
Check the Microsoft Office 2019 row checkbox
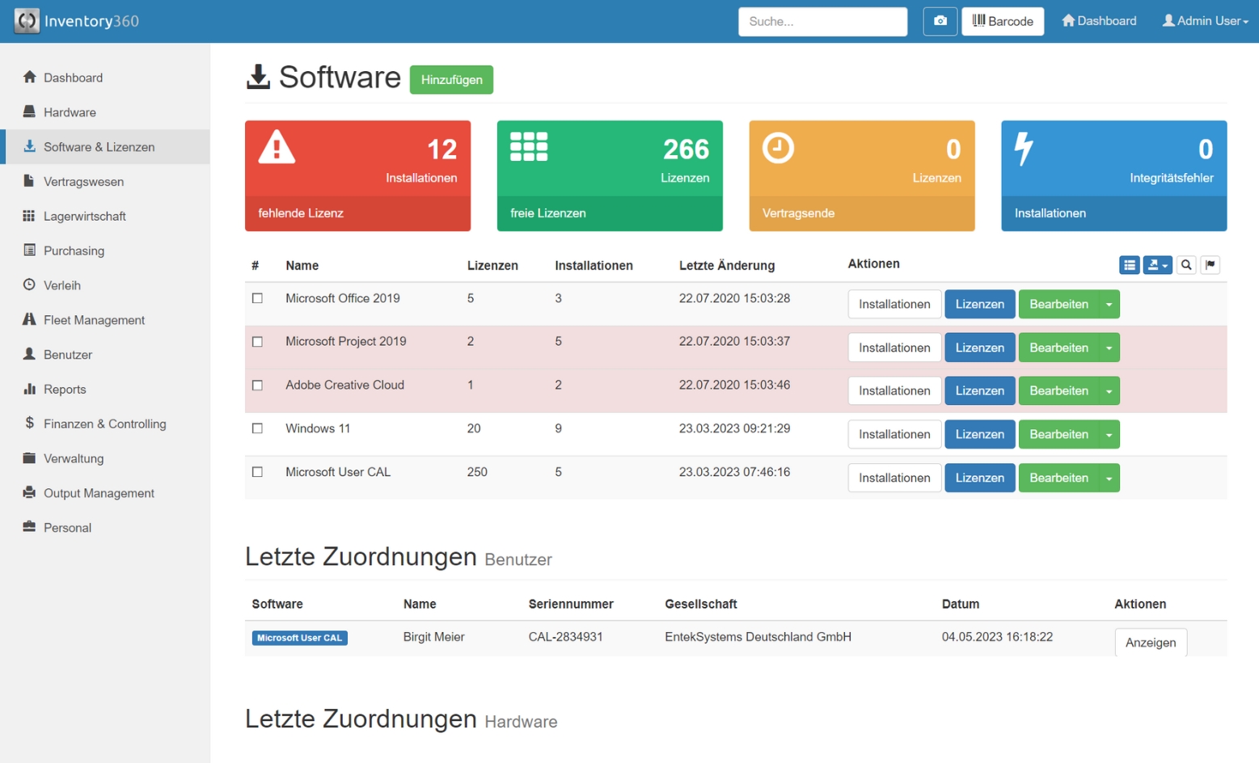(257, 298)
